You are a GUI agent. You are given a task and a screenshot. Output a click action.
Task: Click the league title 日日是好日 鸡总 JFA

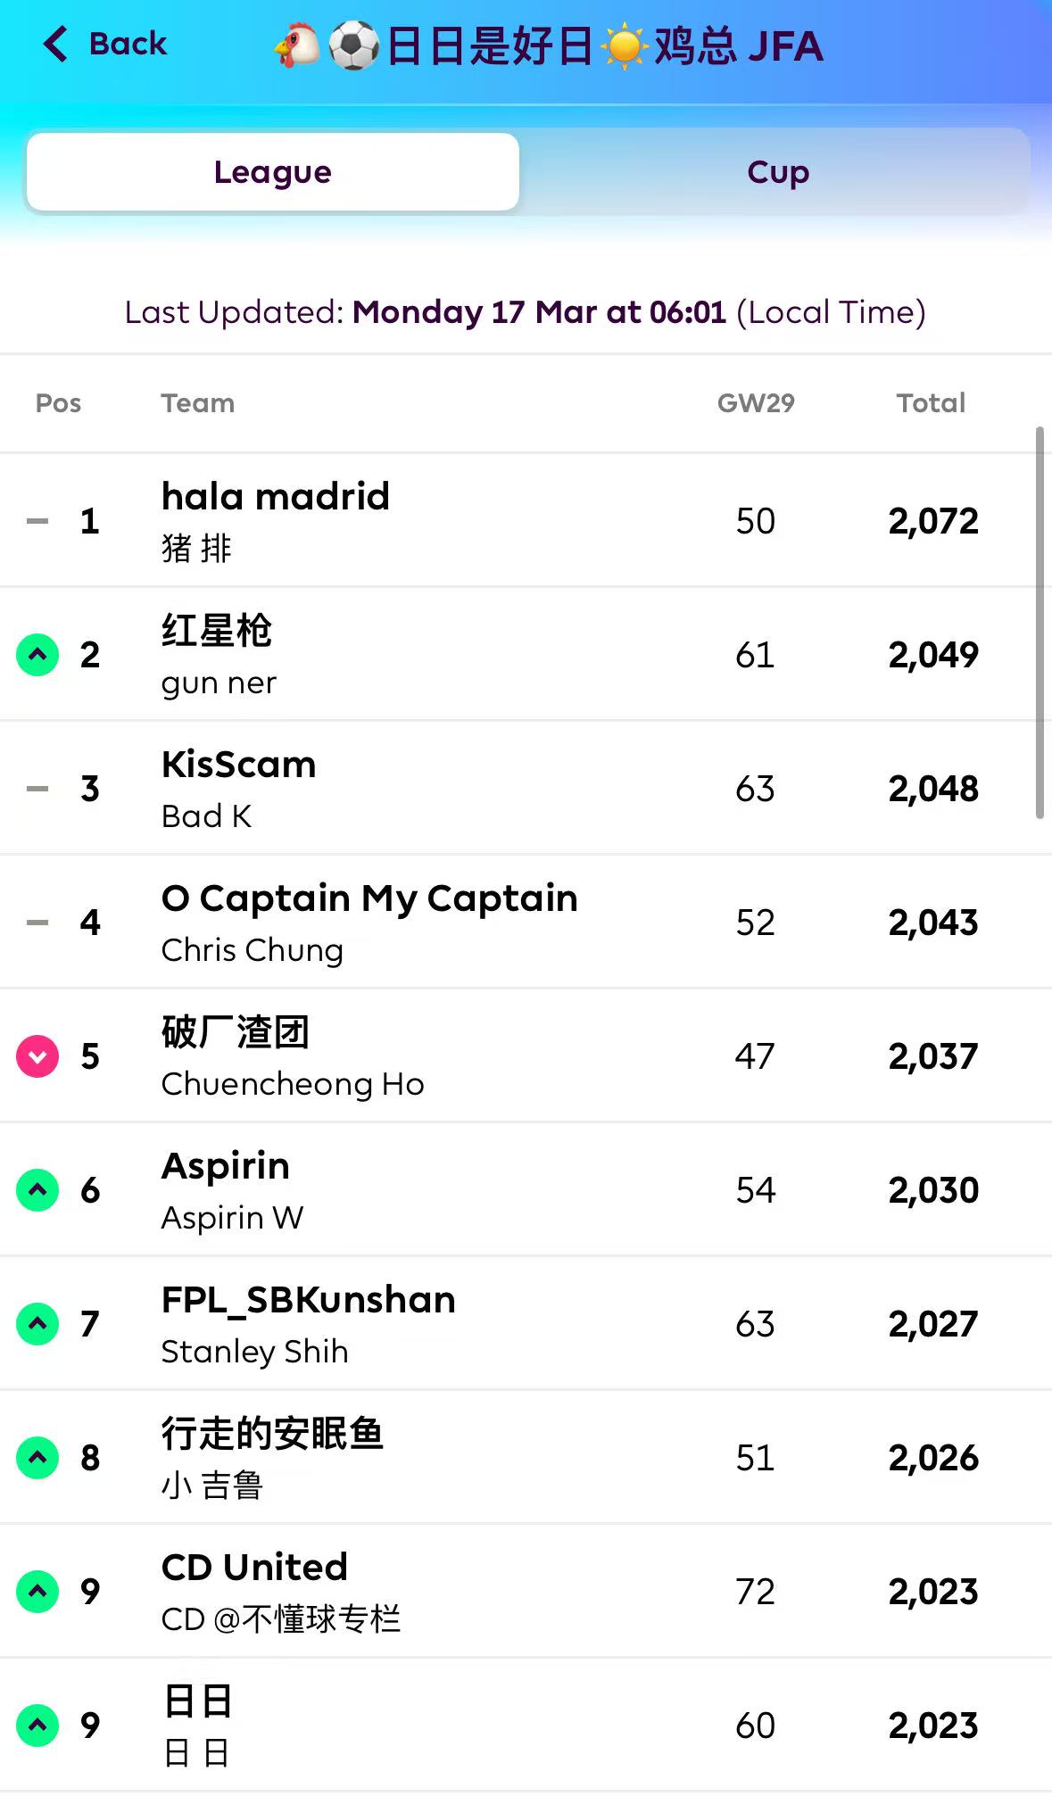coord(549,46)
